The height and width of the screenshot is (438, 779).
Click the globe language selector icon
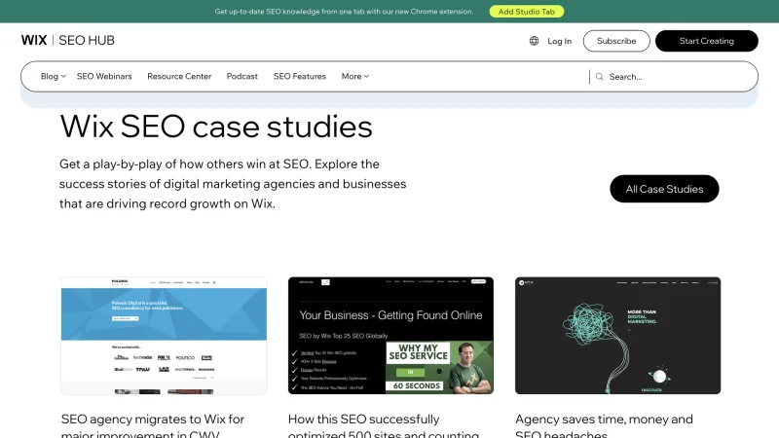click(534, 41)
